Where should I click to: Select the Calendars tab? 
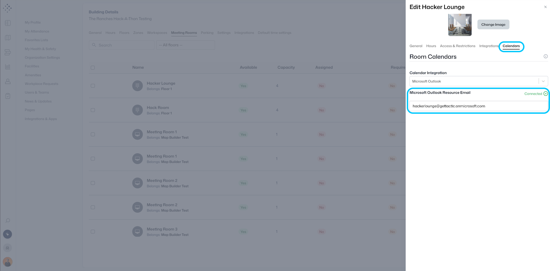tap(511, 46)
